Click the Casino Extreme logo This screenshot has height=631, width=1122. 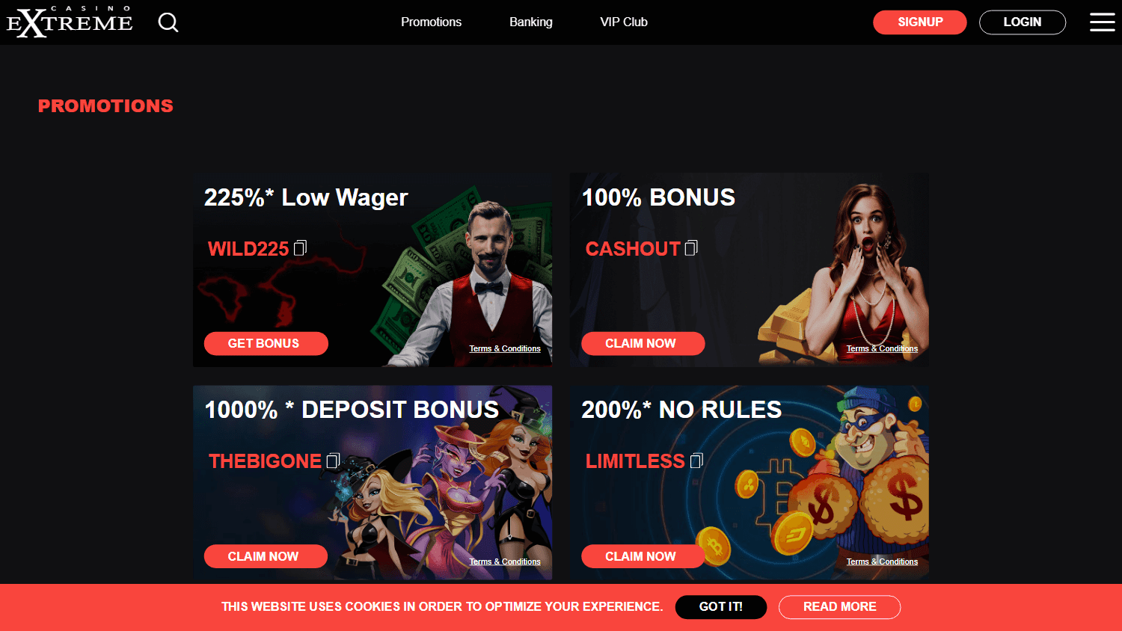tap(70, 22)
